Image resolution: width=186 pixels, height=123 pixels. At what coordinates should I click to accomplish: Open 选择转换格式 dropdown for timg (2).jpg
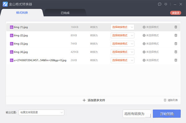pos(122,35)
